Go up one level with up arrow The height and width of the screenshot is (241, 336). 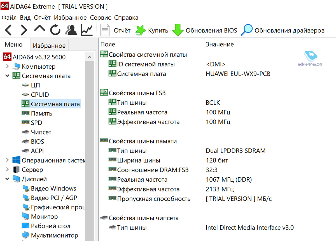[x=39, y=29]
